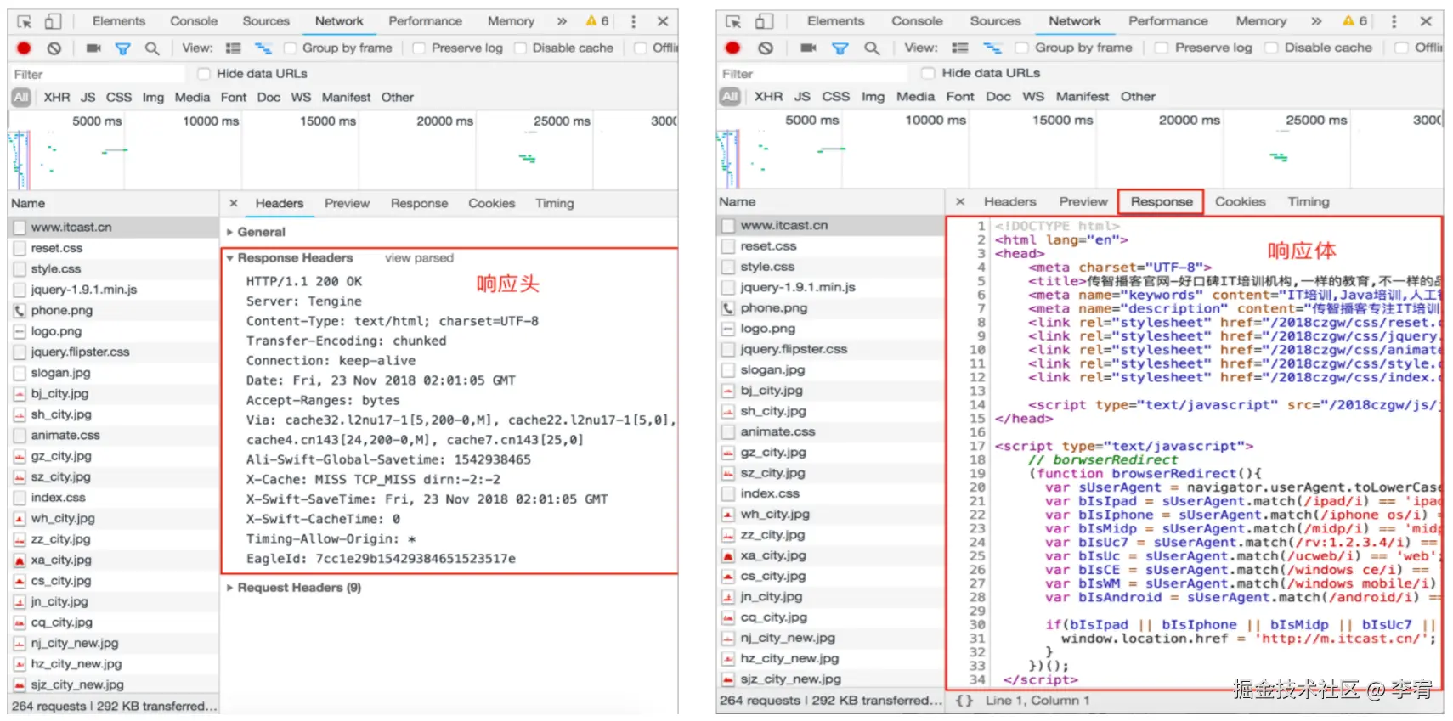The height and width of the screenshot is (721, 1453).
Task: Enable Preserve log checkbox in left DevTools
Action: coord(419,48)
